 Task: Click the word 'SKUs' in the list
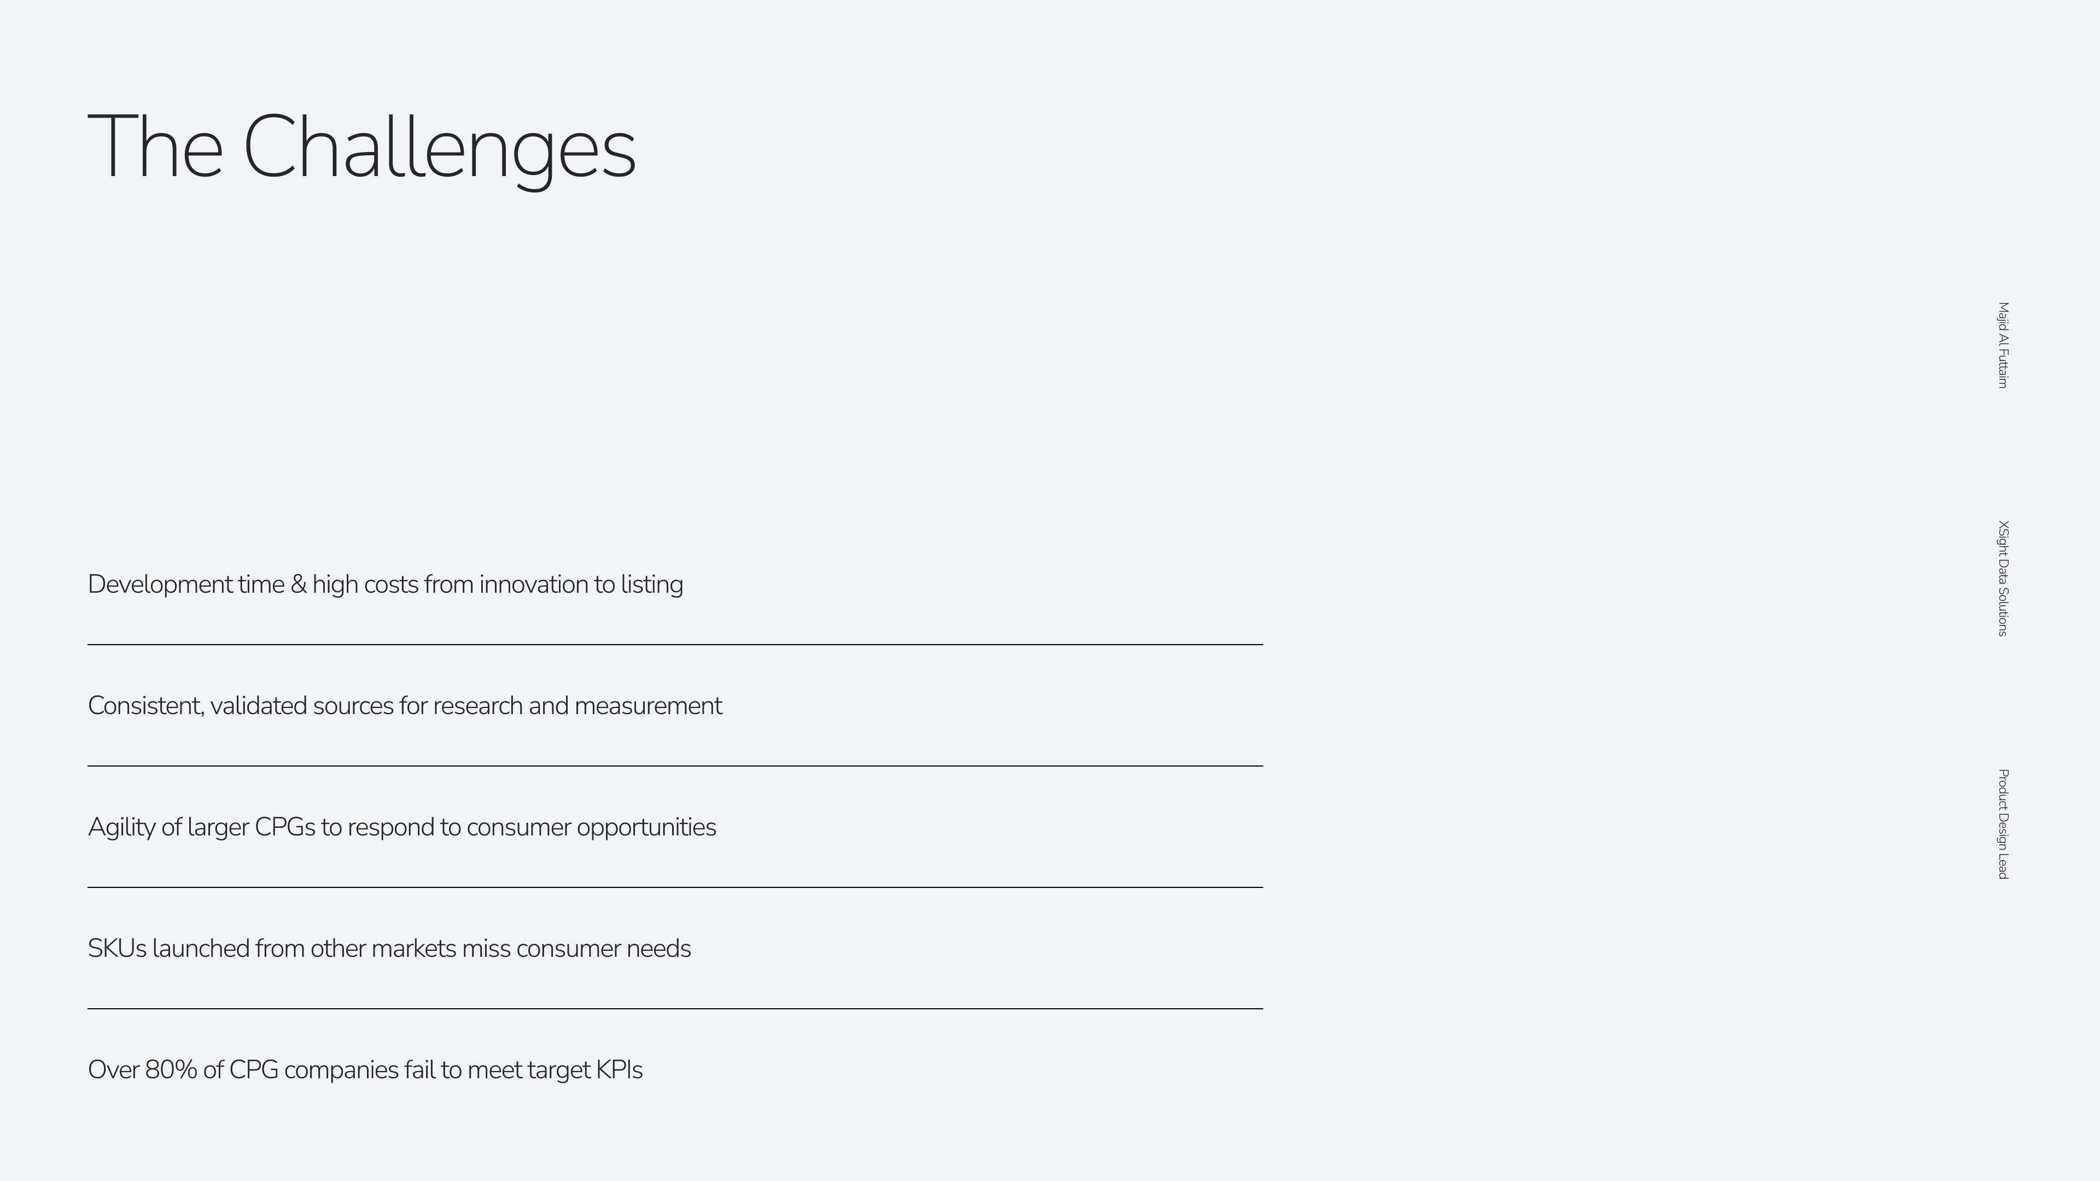(x=116, y=949)
